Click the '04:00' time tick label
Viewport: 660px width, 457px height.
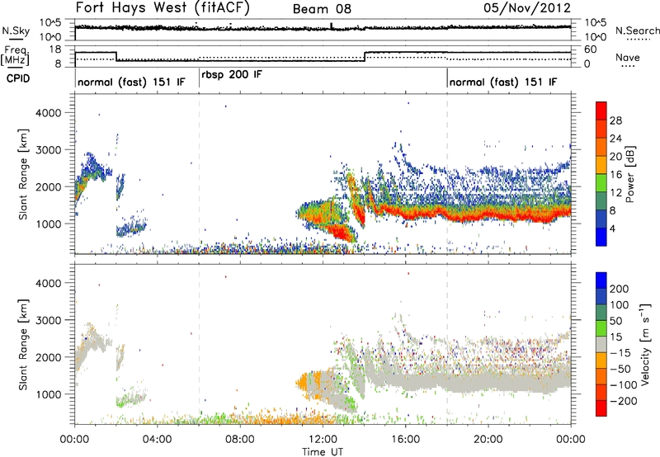(158, 440)
